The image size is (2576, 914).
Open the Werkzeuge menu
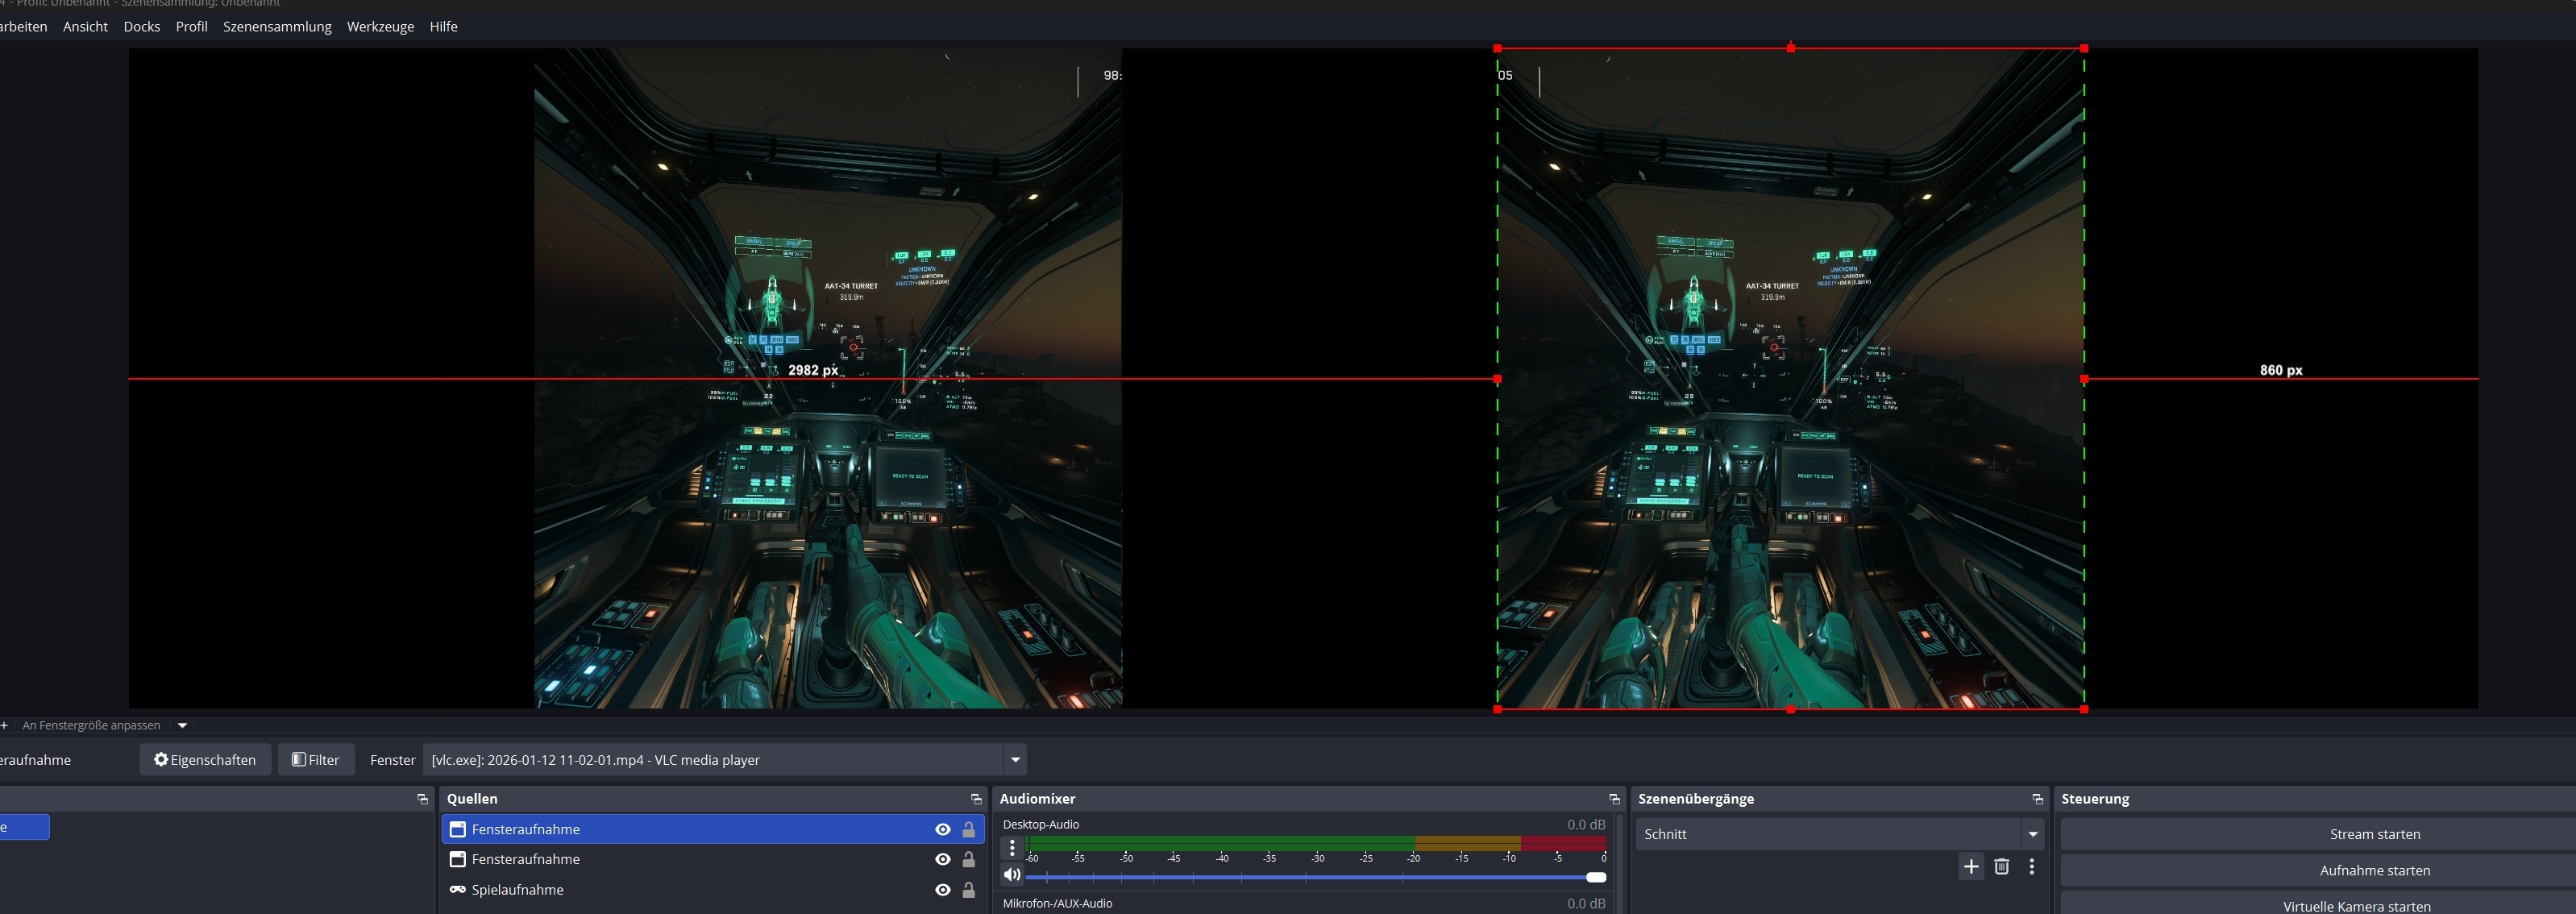(x=380, y=27)
